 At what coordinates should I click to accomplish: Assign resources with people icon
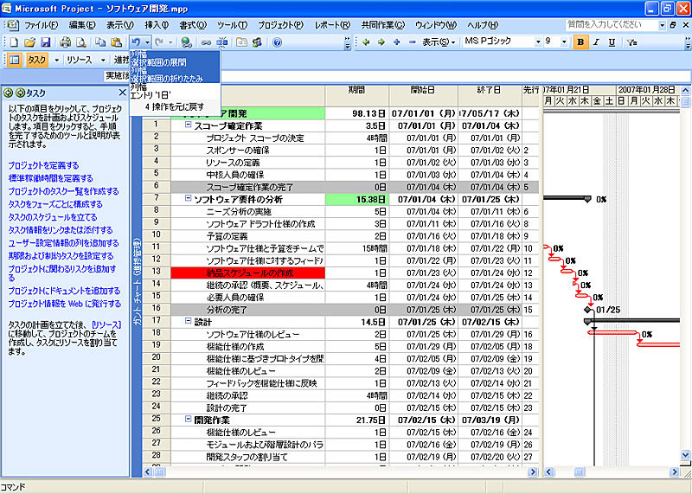(x=257, y=42)
